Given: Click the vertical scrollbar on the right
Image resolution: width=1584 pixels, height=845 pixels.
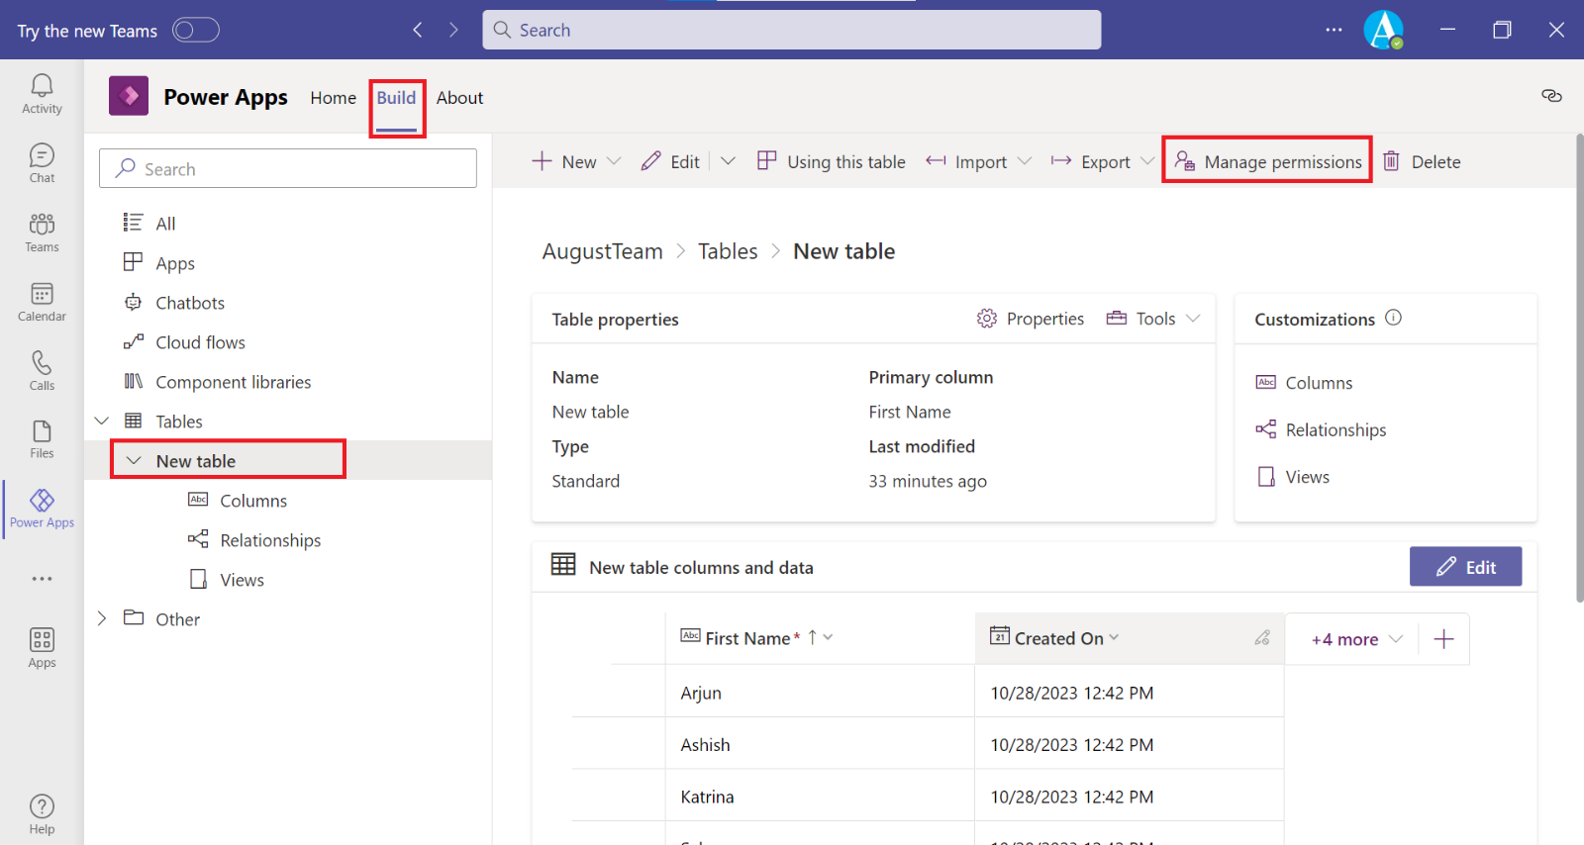Looking at the screenshot, I should coord(1578,366).
